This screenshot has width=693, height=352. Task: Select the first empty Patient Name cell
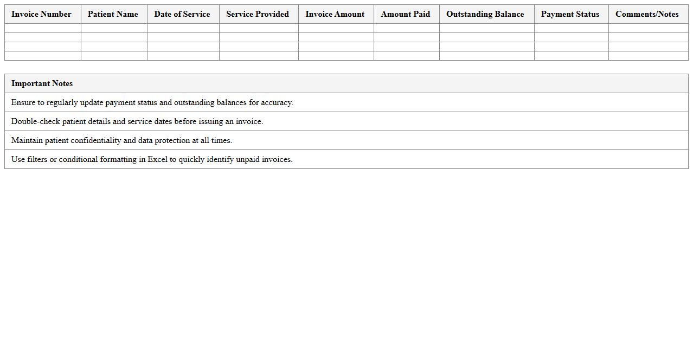click(113, 28)
